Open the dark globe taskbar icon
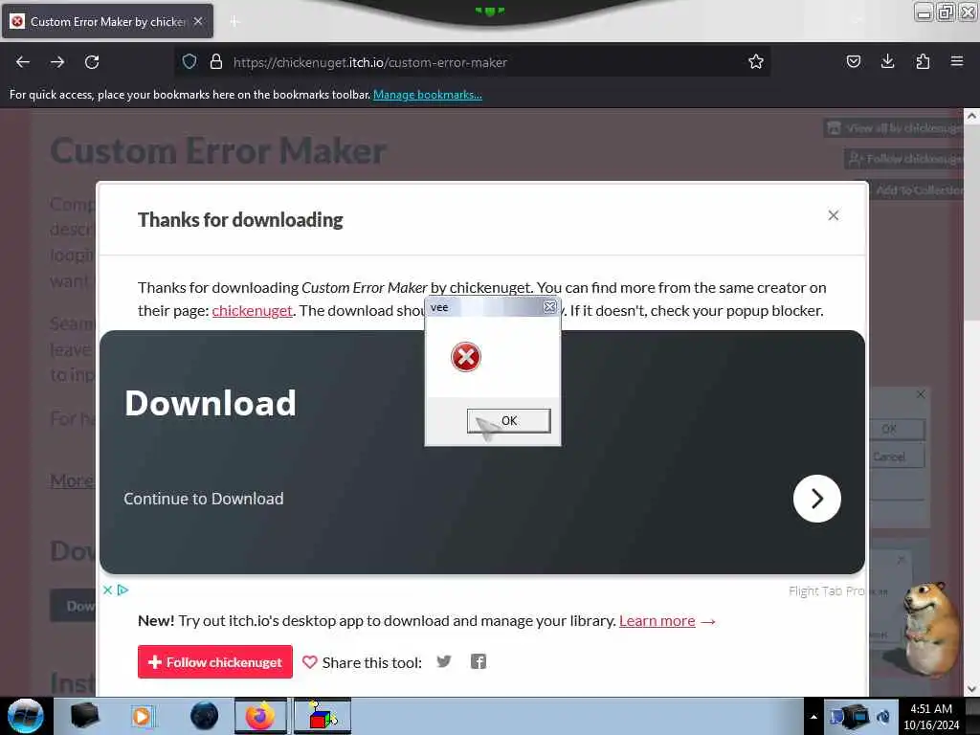Image resolution: width=980 pixels, height=735 pixels. 204,716
